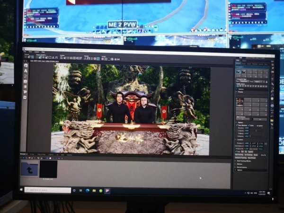
Task: Select the play-arrow icon in left toolbar
Action: click(25, 98)
